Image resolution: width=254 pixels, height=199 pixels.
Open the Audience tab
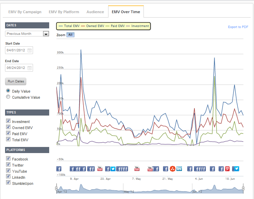[x=95, y=12]
